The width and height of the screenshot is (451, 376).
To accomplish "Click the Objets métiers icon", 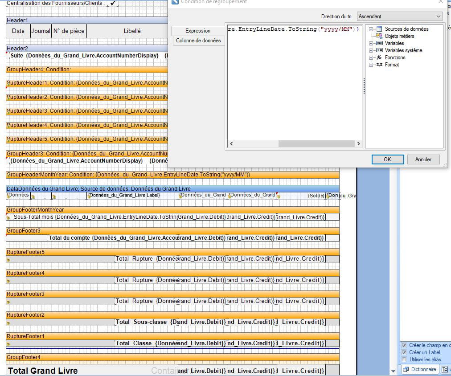I will point(379,36).
